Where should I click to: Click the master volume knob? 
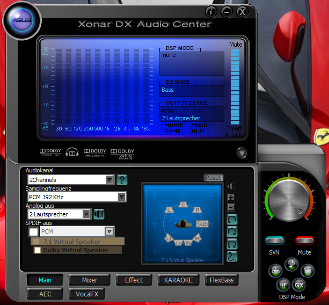click(x=289, y=200)
